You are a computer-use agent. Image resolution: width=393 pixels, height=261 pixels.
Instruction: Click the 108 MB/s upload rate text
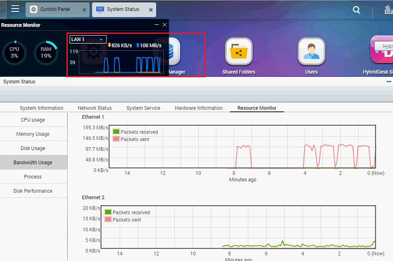pyautogui.click(x=151, y=45)
